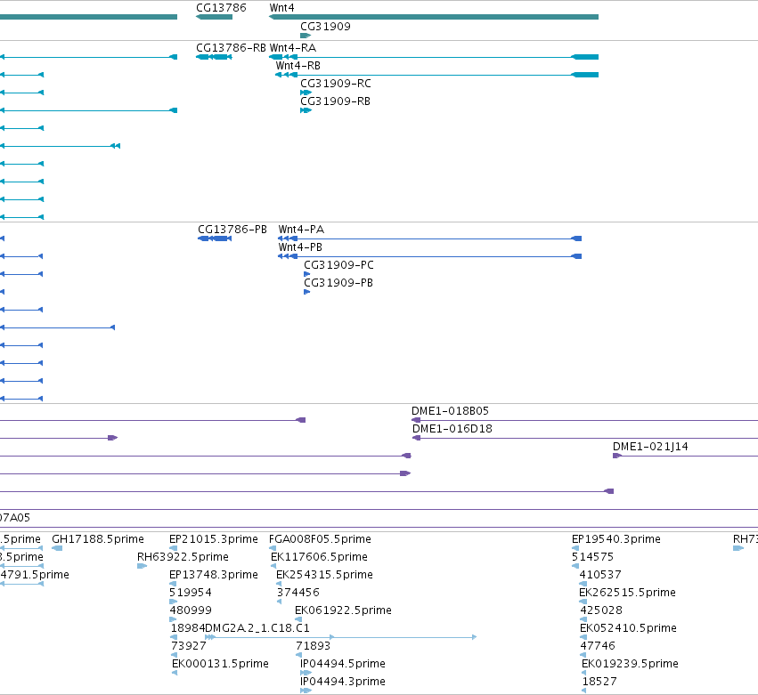Select the Wnt4-RB transcript label
This screenshot has width=758, height=695.
(x=298, y=66)
